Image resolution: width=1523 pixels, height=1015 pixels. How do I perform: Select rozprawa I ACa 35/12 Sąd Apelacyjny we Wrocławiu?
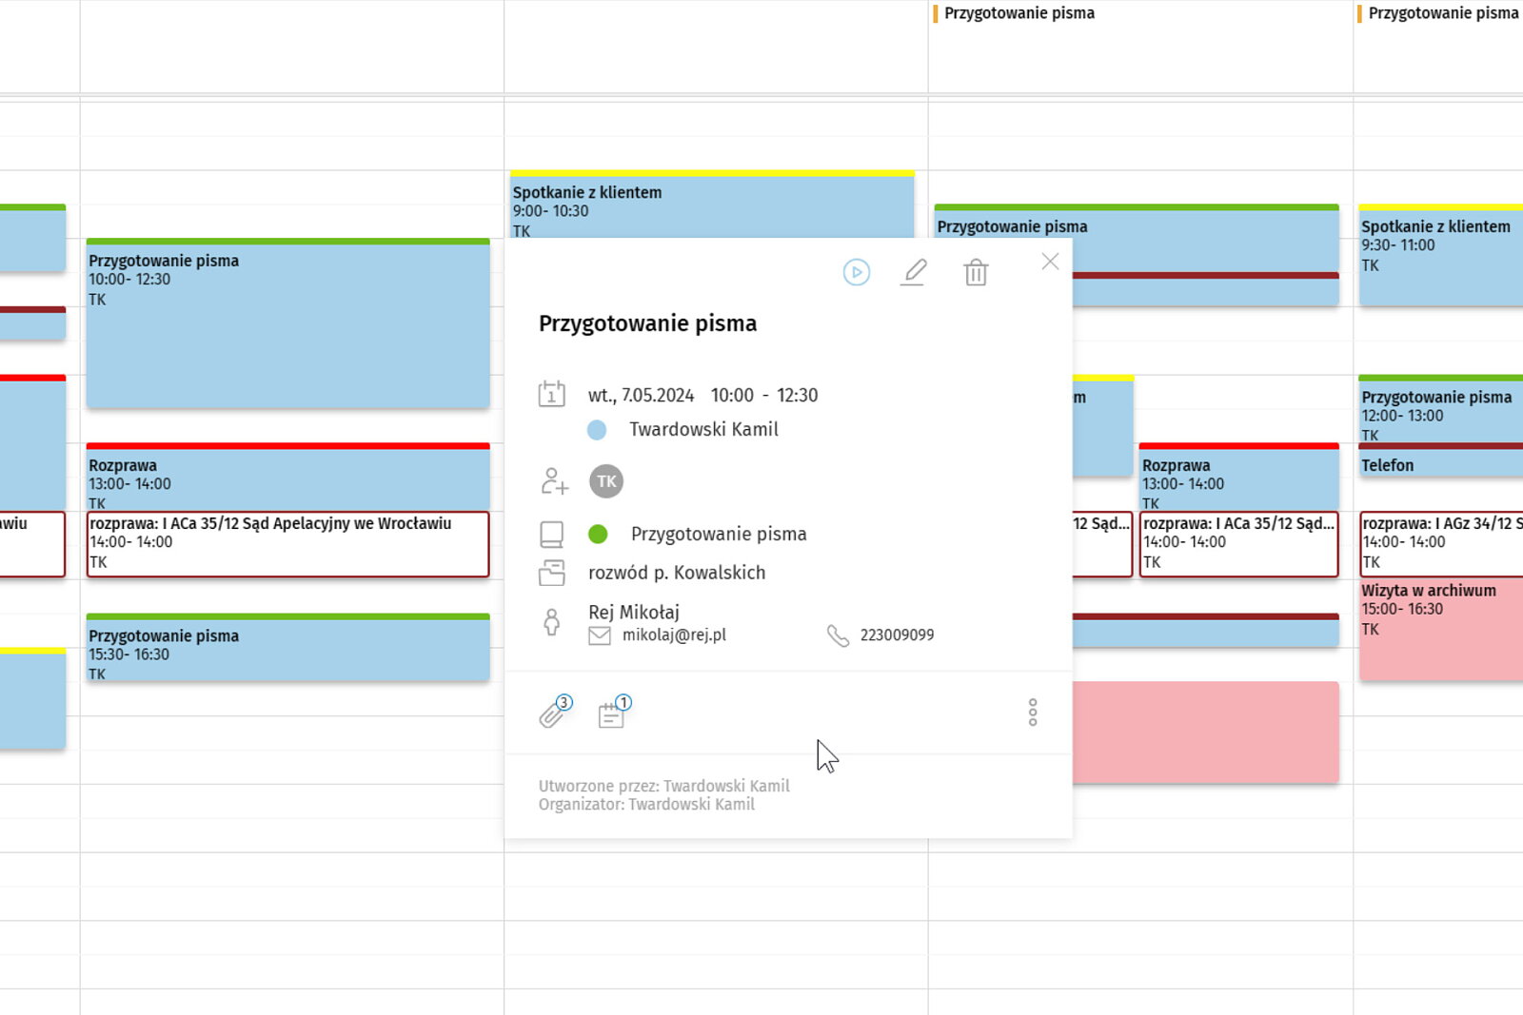(x=288, y=544)
